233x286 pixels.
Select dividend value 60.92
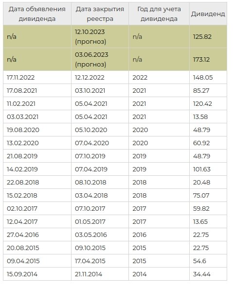tap(201, 143)
